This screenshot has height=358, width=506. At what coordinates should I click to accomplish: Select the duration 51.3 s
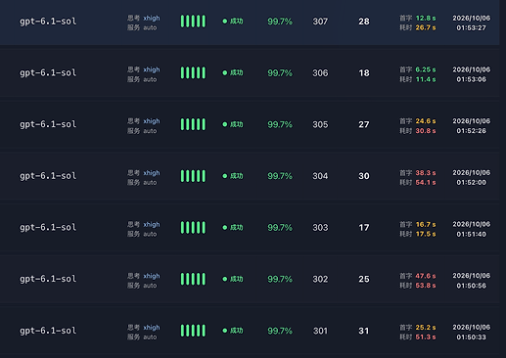click(x=426, y=337)
